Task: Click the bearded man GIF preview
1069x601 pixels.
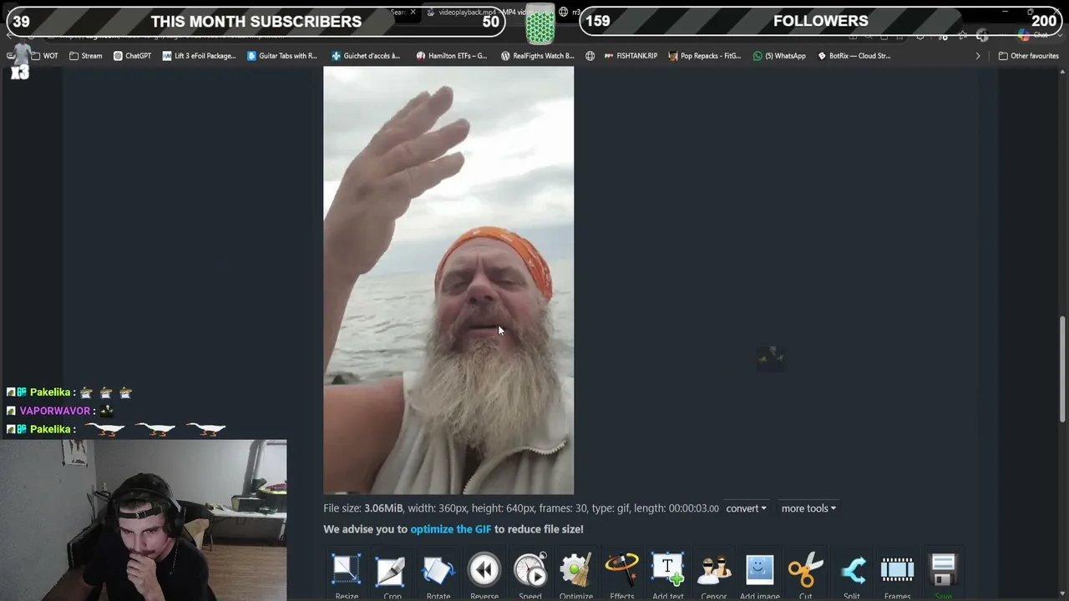Action: coord(448,280)
